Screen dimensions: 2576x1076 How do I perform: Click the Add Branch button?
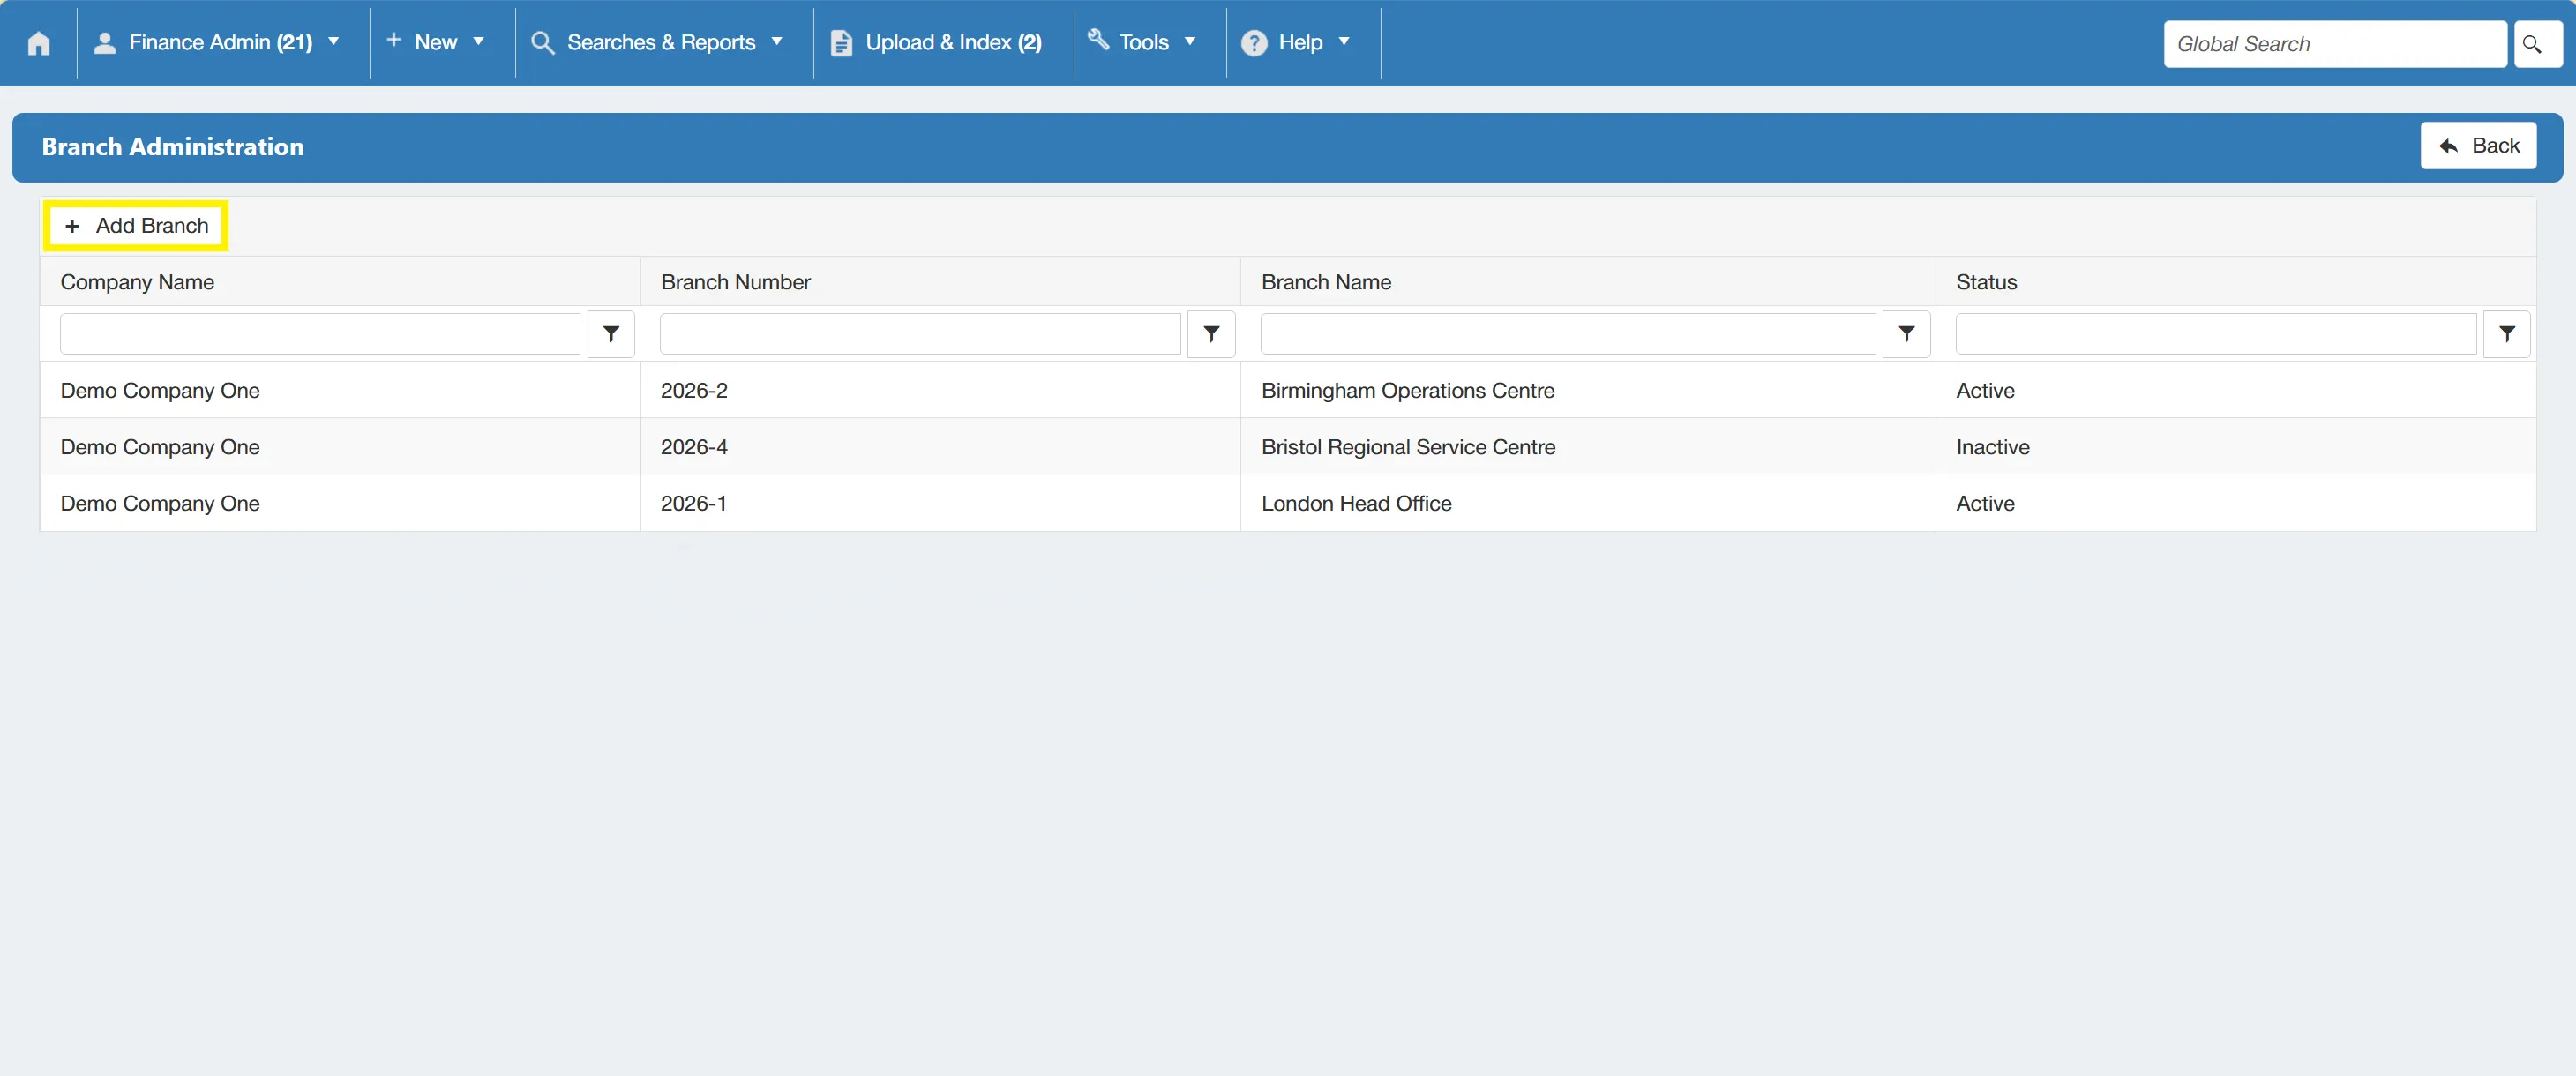point(136,226)
